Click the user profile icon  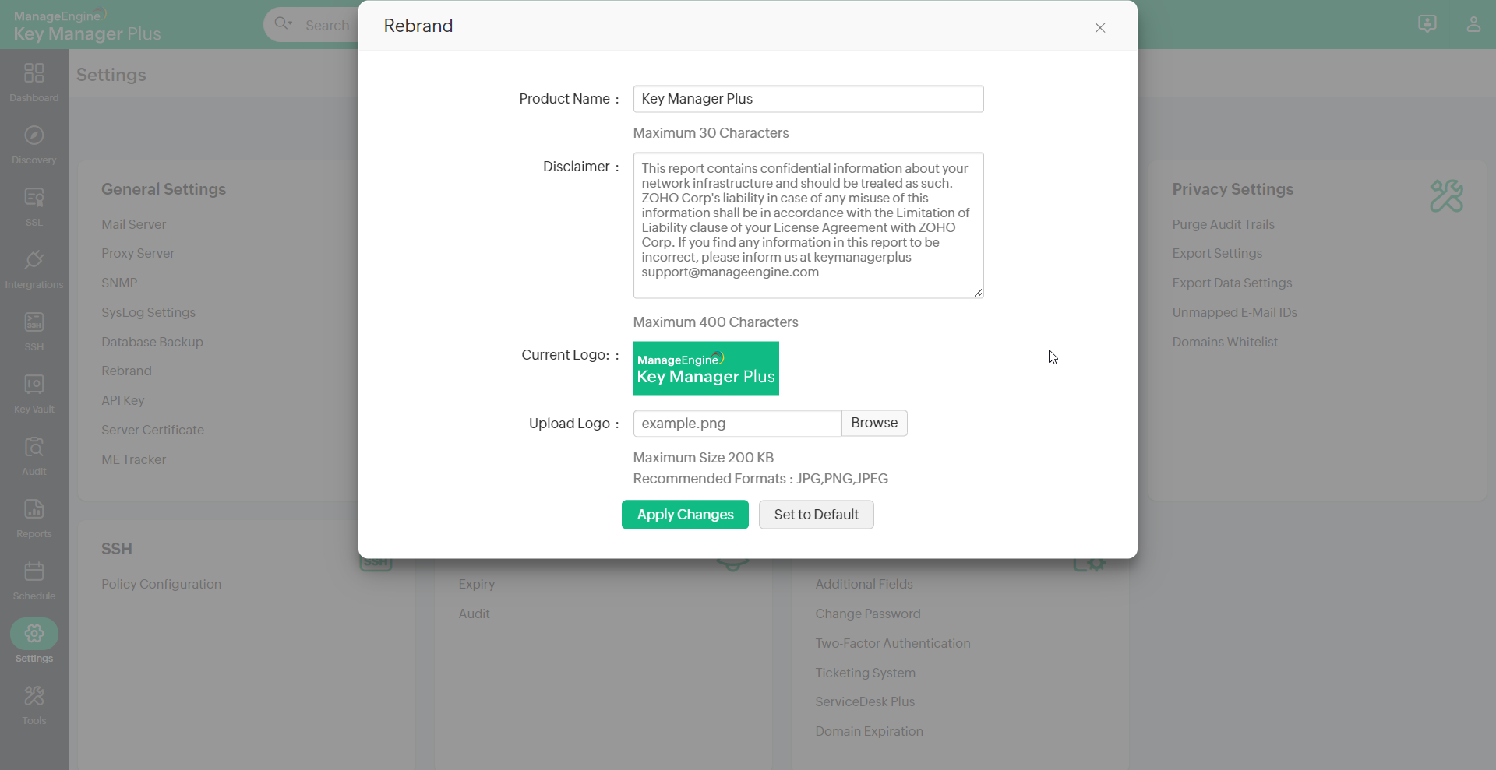1473,24
